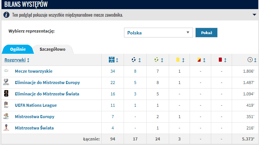Screen dimensions: 259x145
Task: Open the Polska national team dropdown
Action: tap(158, 33)
